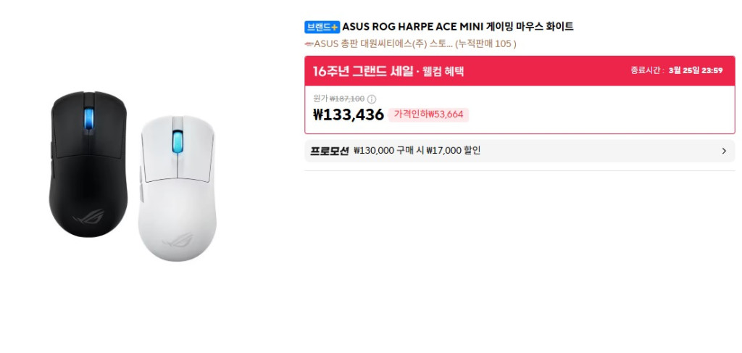Click the info icon beside 원가
Screen dimensions: 742x353
click(372, 99)
